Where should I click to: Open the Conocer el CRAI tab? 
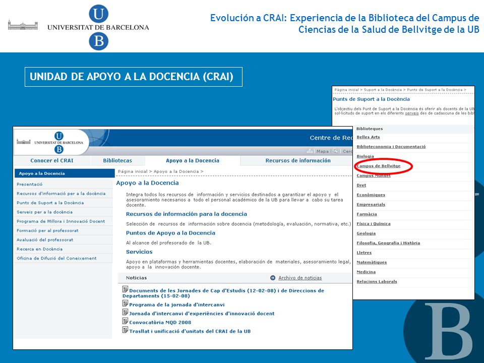[x=52, y=160]
